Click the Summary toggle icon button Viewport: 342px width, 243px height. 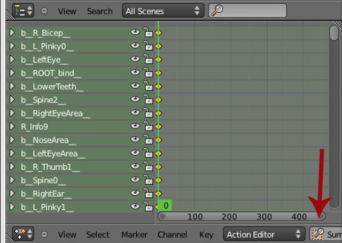(x=318, y=234)
